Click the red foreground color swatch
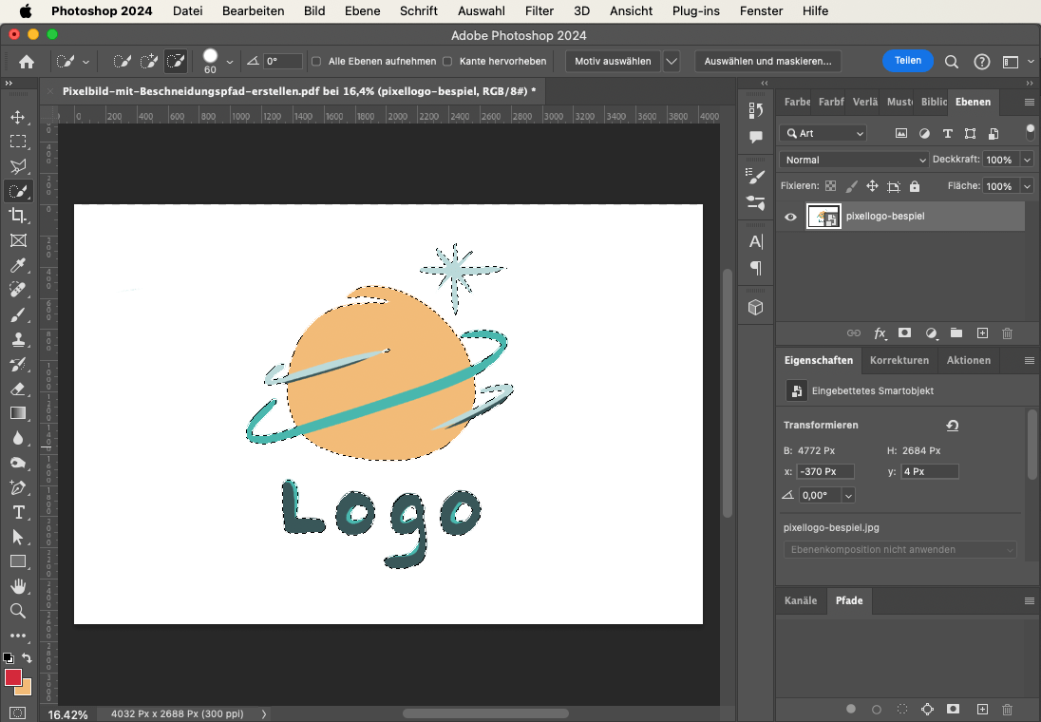Screen dimensions: 1041x722 pos(13,677)
